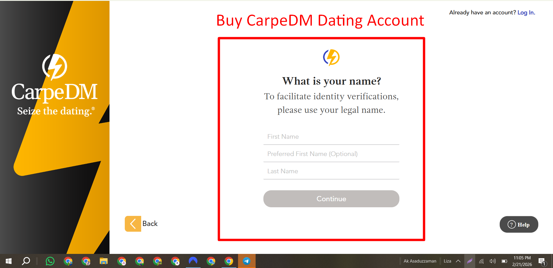
Task: Open Windows Search from the taskbar
Action: point(26,261)
